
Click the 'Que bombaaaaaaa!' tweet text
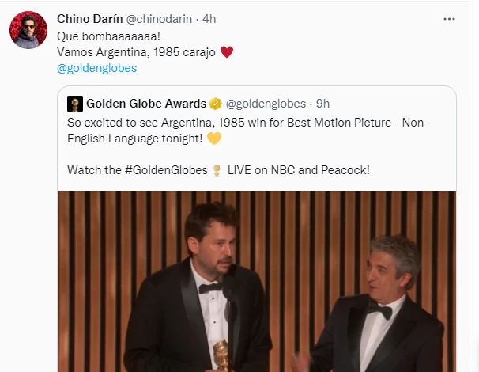point(108,36)
